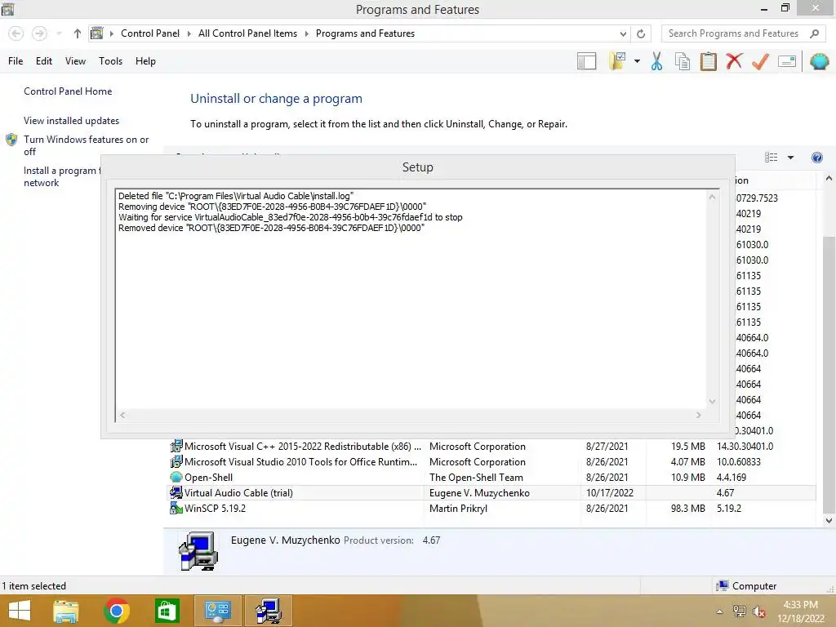Click All Control Panel Items breadcrumb
The height and width of the screenshot is (627, 836).
click(x=247, y=33)
